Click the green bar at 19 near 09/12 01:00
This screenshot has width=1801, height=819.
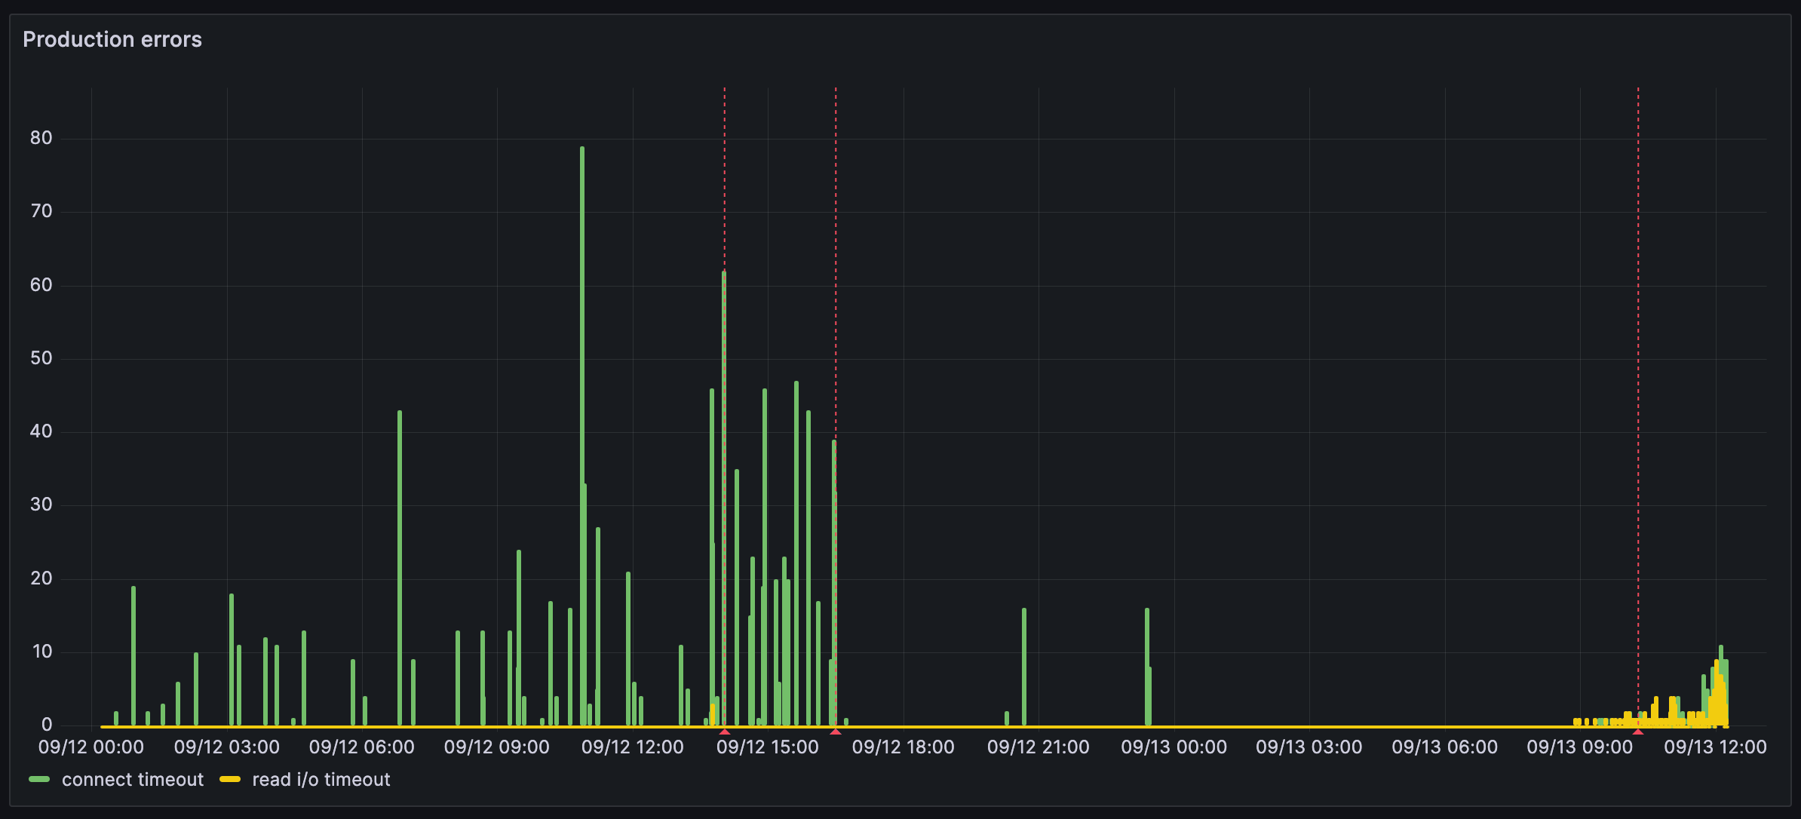133,656
